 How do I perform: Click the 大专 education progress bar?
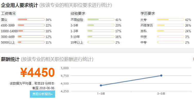pyautogui.click(x=171, y=20)
